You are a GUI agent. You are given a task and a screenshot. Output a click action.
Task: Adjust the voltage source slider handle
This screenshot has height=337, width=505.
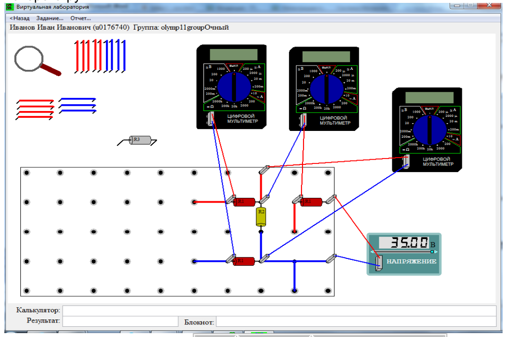click(432, 252)
